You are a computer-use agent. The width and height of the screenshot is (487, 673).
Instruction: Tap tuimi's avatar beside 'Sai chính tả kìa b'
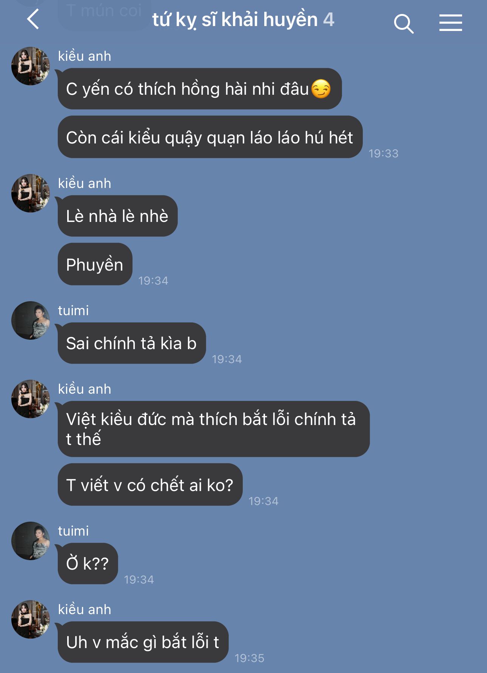click(x=31, y=320)
